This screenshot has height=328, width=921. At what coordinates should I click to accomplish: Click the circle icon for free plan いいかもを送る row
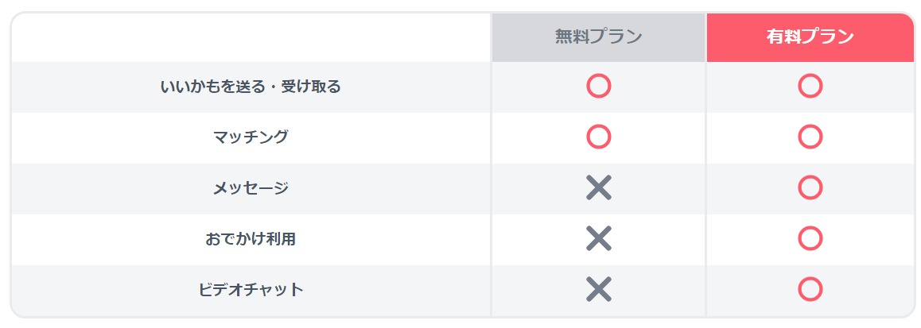[599, 87]
